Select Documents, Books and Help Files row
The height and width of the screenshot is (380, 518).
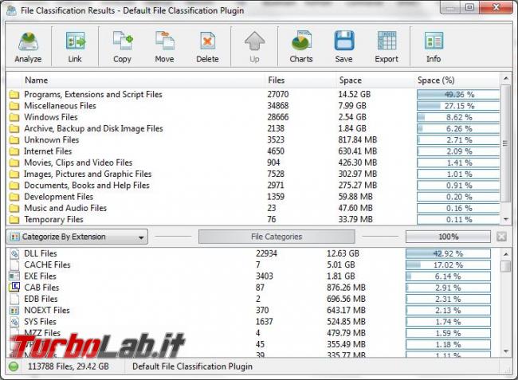coord(253,186)
